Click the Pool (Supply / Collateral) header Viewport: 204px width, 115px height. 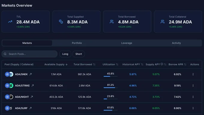[x=19, y=64]
